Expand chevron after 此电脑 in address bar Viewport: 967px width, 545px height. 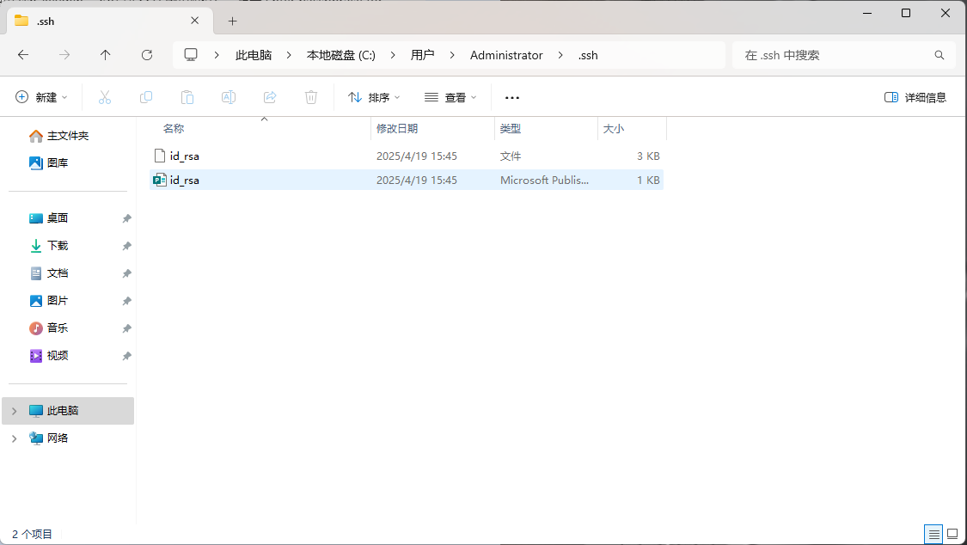coord(289,55)
